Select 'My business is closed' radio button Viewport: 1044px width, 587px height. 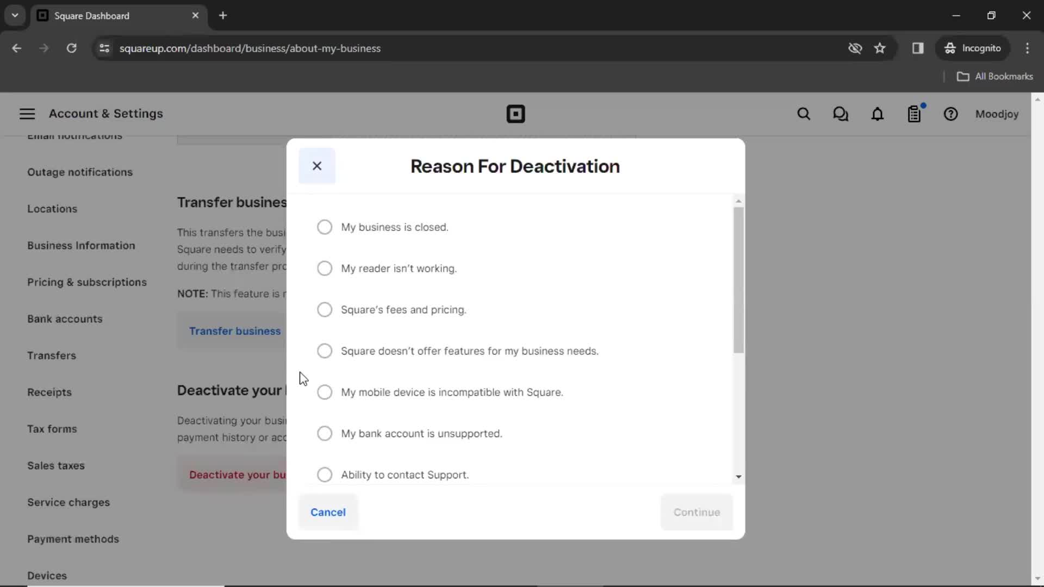pyautogui.click(x=324, y=227)
